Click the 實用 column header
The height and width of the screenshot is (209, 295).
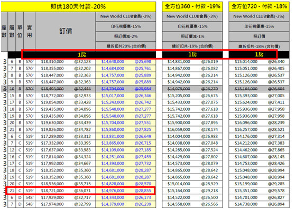click(x=29, y=31)
